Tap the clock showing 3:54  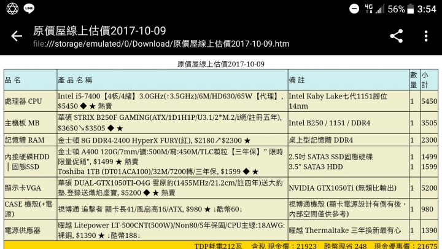pos(427,9)
